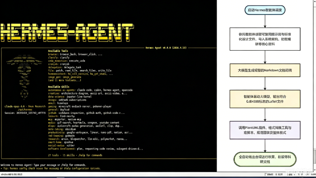Click the 'file: patch, read_file' tool line
316x178 pixels.
tap(79, 70)
